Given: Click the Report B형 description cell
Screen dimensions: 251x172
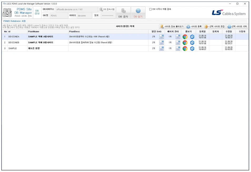Looking at the screenshot, I should coord(108,42).
